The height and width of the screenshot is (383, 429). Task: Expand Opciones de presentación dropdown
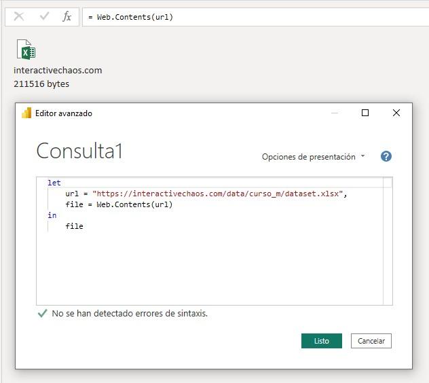click(314, 157)
